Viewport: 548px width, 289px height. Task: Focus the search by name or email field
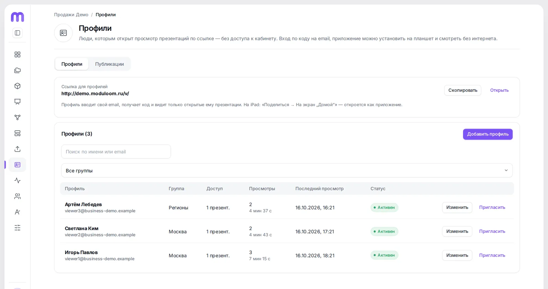(x=116, y=152)
